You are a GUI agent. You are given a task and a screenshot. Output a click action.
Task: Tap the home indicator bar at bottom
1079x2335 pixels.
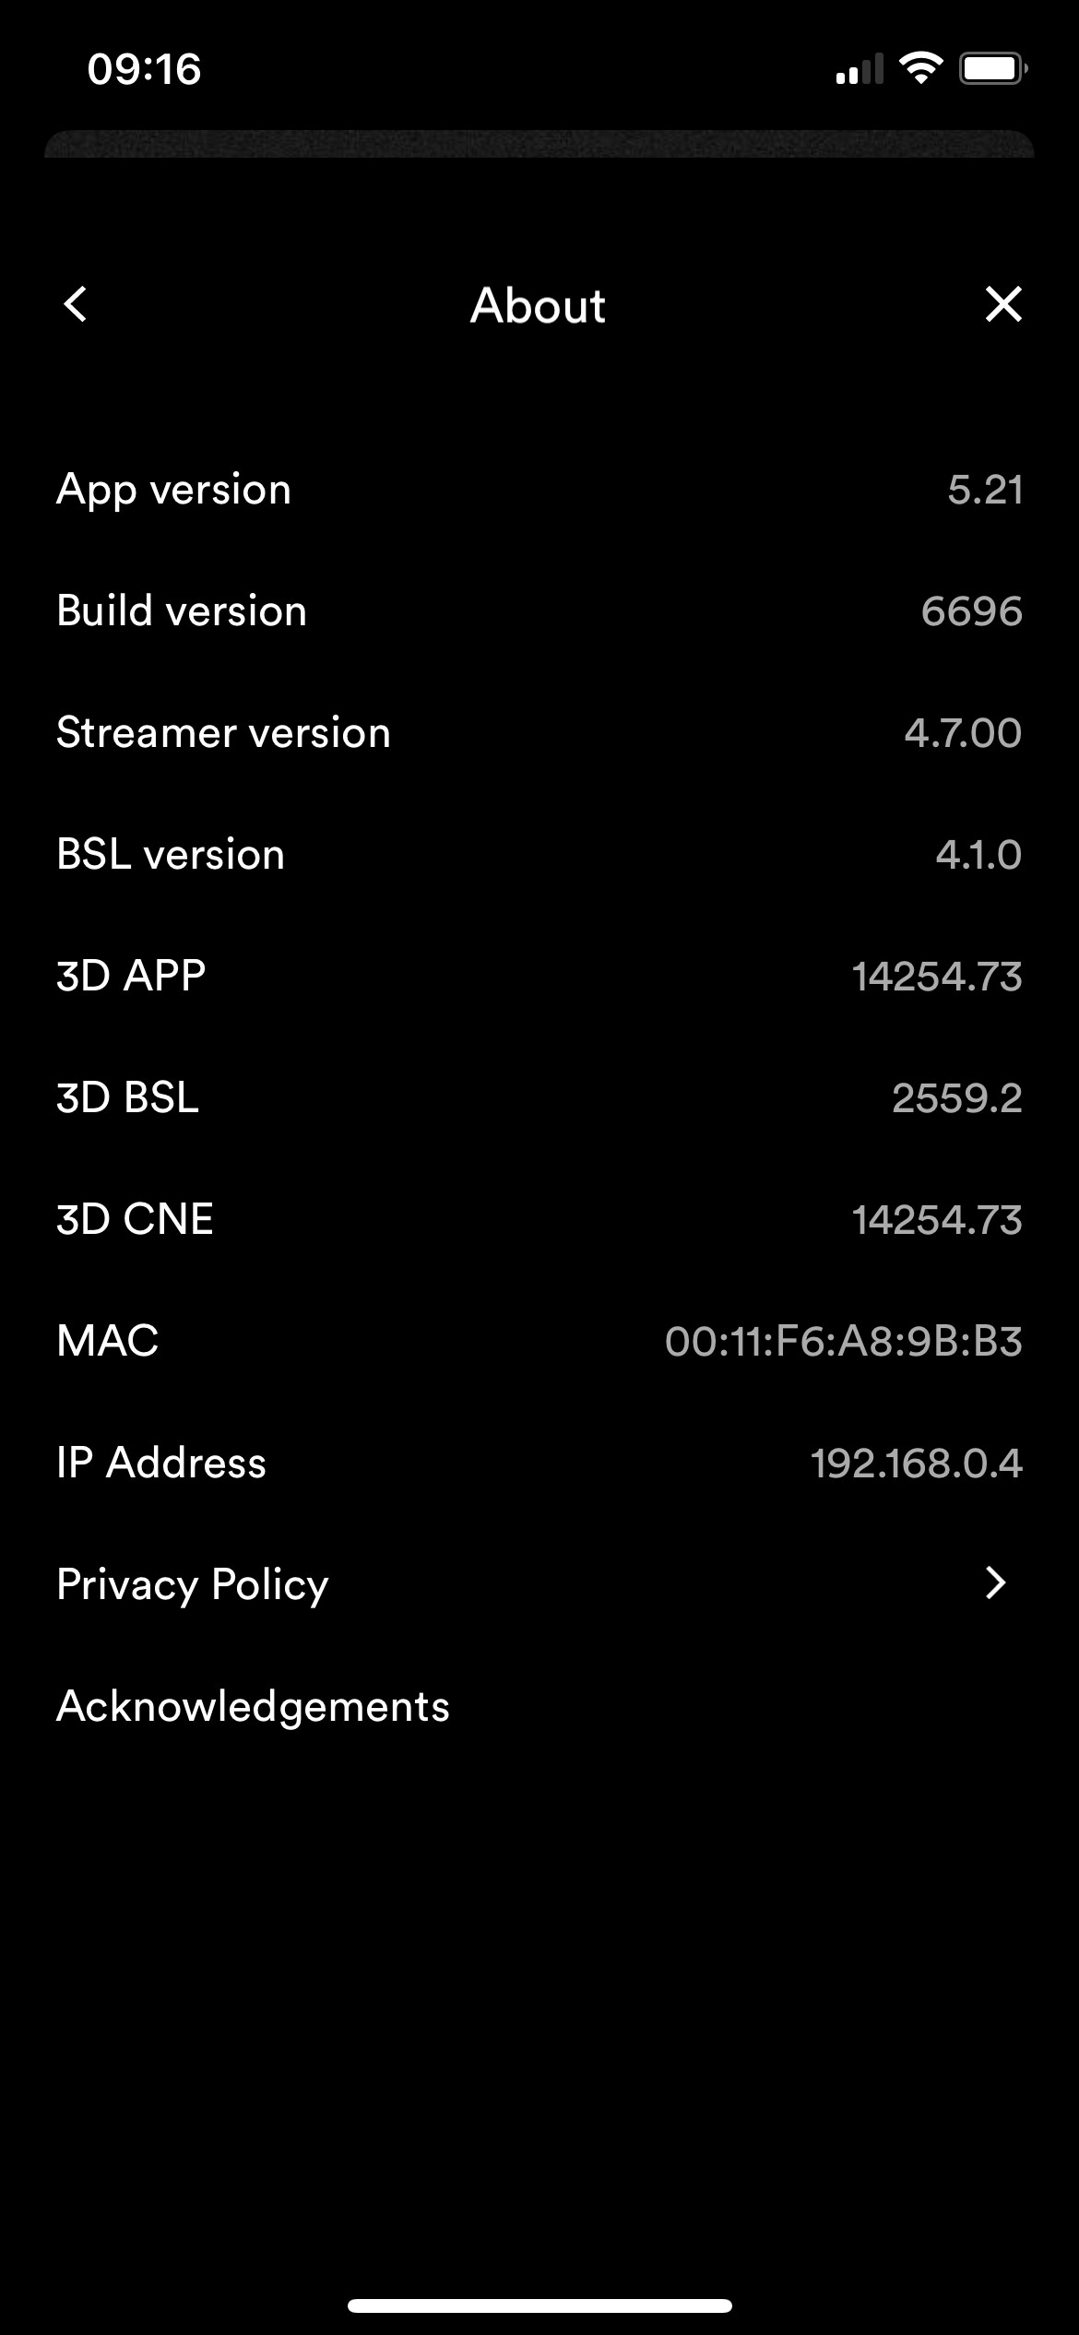539,2305
